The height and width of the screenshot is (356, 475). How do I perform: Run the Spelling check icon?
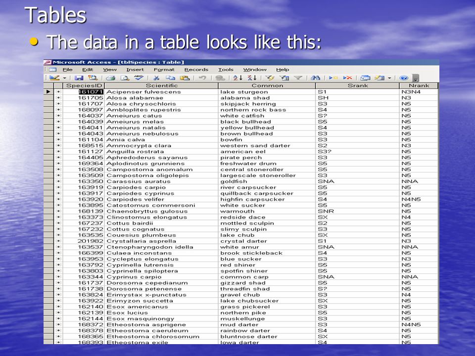click(x=139, y=78)
